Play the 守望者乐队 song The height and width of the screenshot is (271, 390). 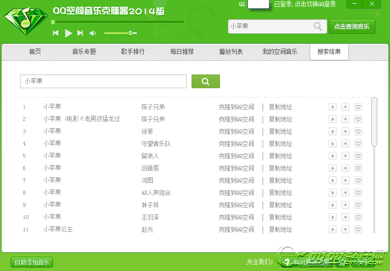coord(333,144)
